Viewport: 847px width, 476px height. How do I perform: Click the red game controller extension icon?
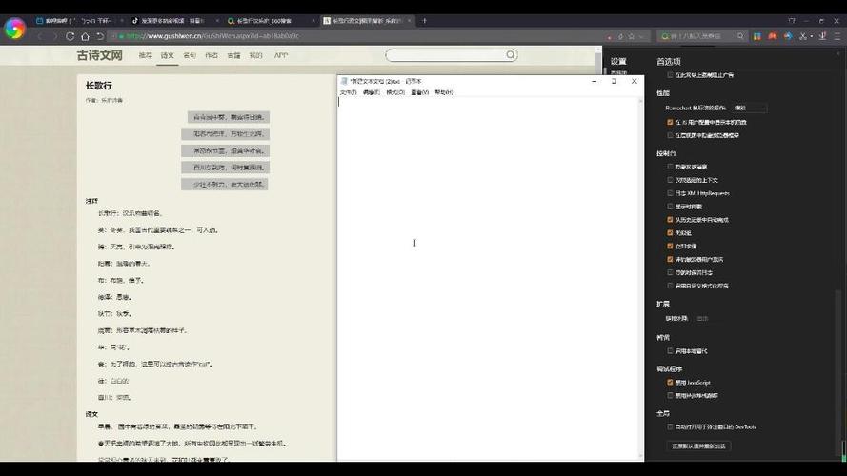[773, 36]
